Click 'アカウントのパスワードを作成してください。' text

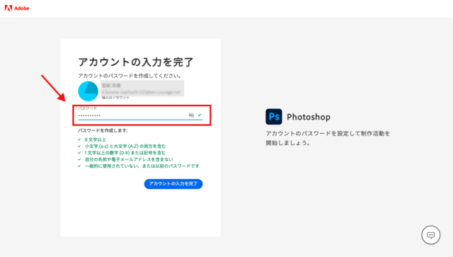[x=130, y=76]
